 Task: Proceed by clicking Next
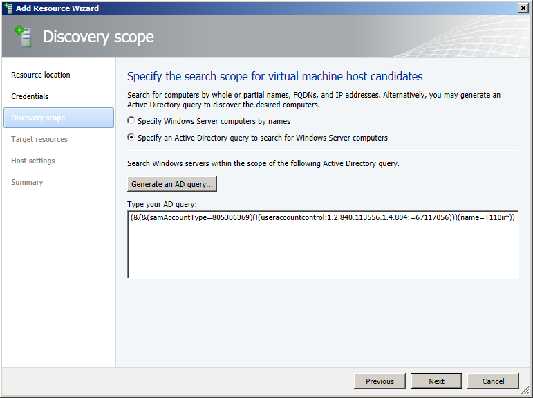436,381
